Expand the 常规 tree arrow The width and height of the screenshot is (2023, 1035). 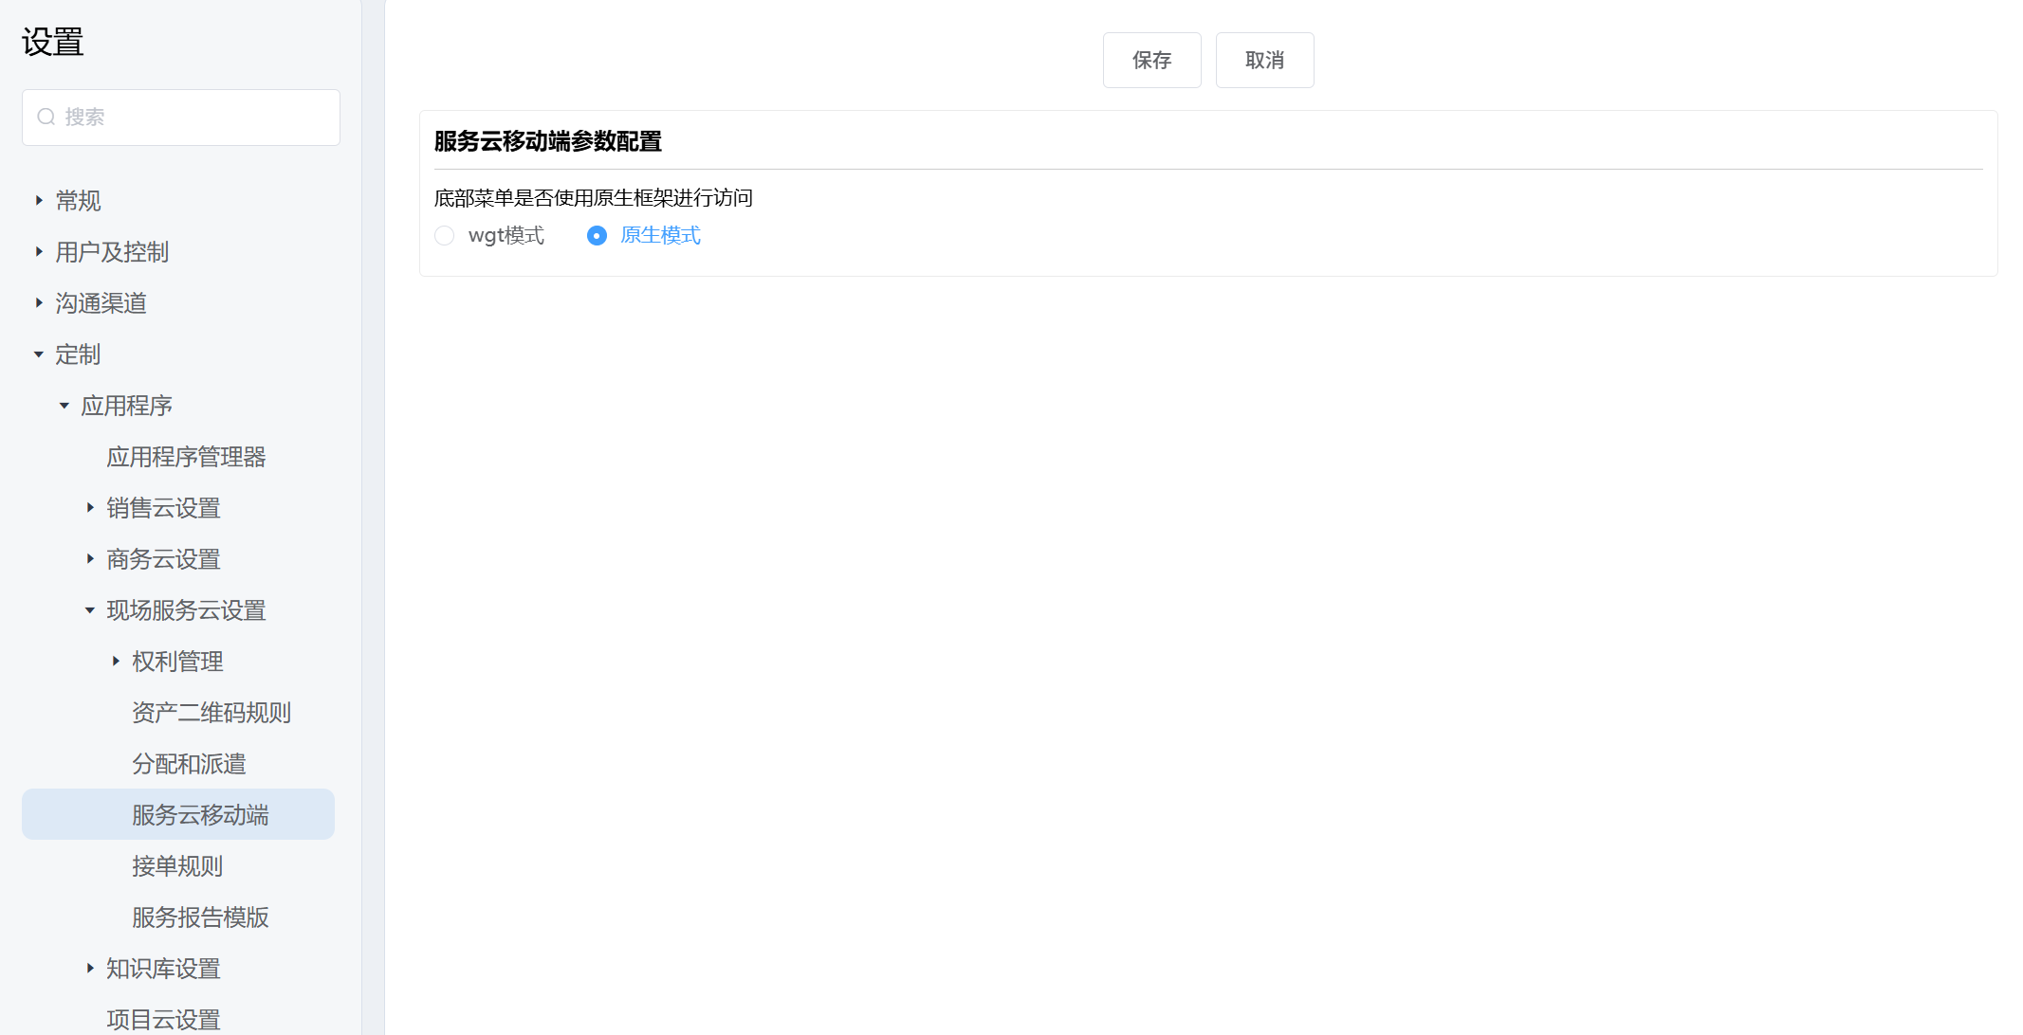39,200
